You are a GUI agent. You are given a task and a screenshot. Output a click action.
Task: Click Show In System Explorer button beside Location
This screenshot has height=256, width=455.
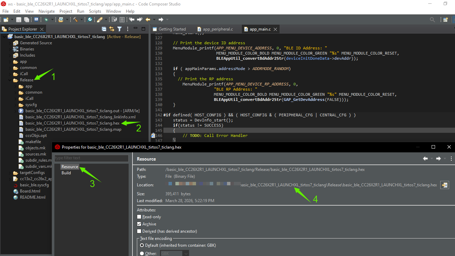pyautogui.click(x=445, y=185)
